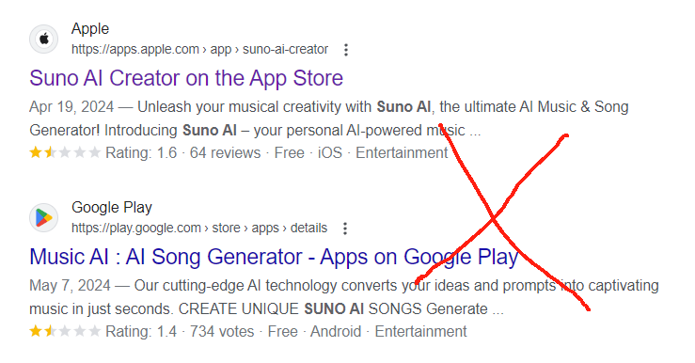The width and height of the screenshot is (695, 363).
Task: Click the Google Play triangle favicon
Action: [43, 217]
